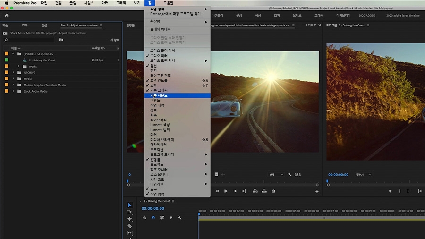Screen dimensions: 425x239
Task: Select the Selection arrow tool
Action: tap(130, 205)
